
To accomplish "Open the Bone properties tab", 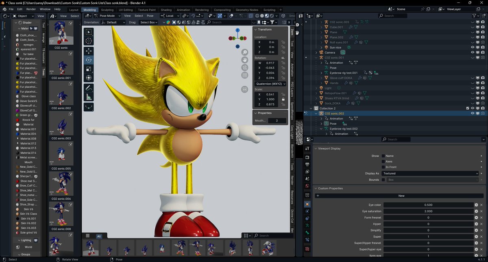I will 307,233.
